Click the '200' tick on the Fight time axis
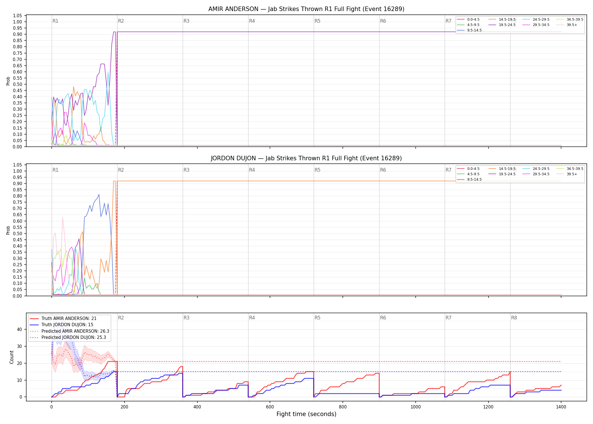This screenshot has height=424, width=593. (x=124, y=407)
